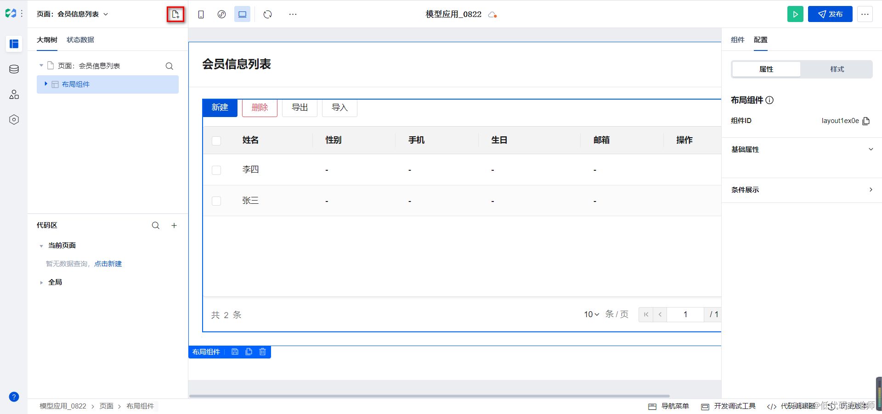The width and height of the screenshot is (882, 414).
Task: Open the hexagon settings sidebar icon
Action: pyautogui.click(x=14, y=120)
